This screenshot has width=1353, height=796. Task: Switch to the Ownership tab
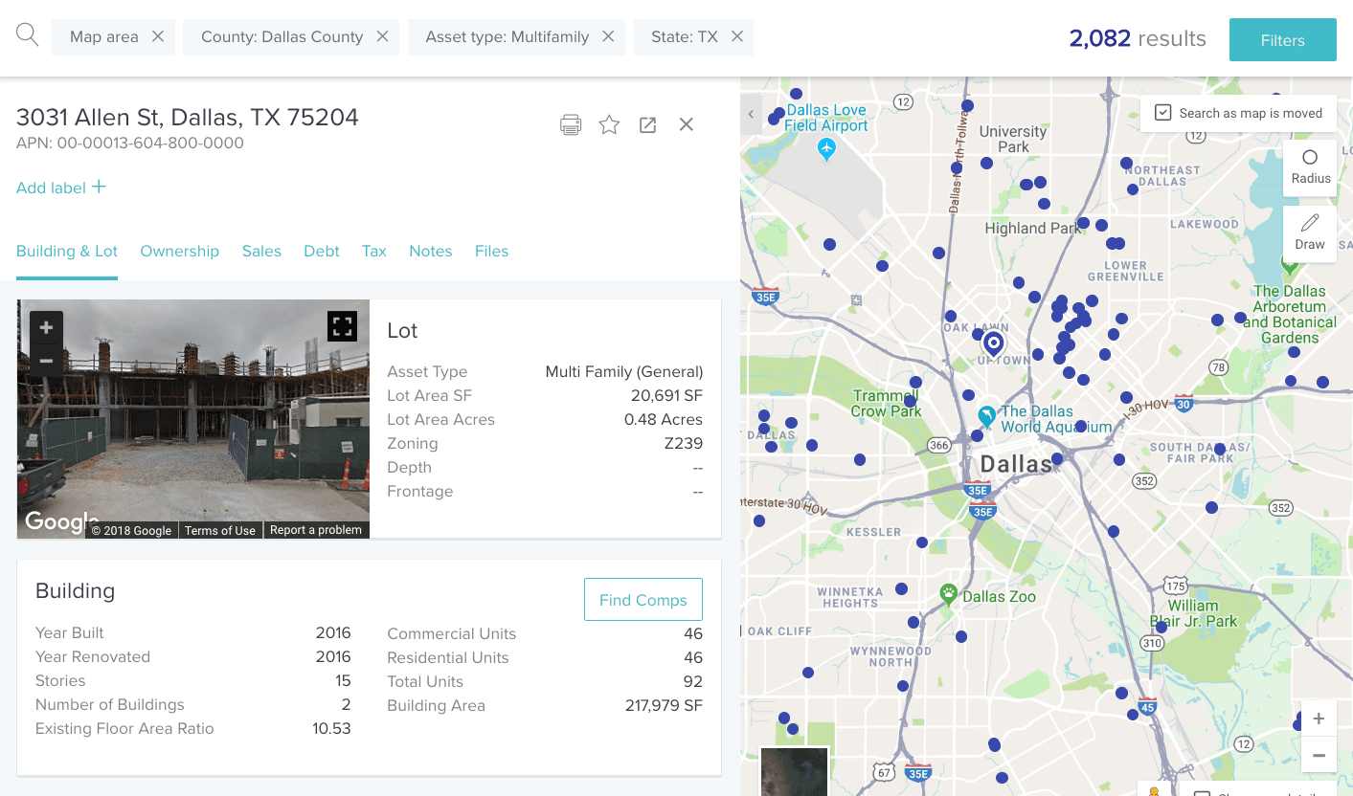point(179,251)
